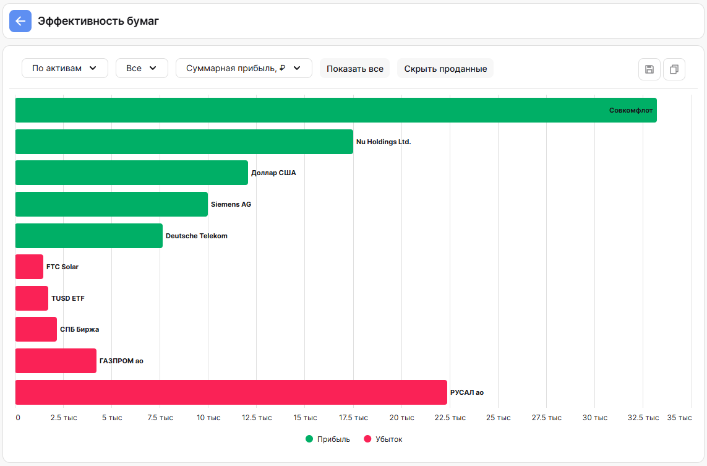Open the 'Суммарная прибыль, ₽' metric dropdown
Screen dimensions: 707x466
point(244,68)
